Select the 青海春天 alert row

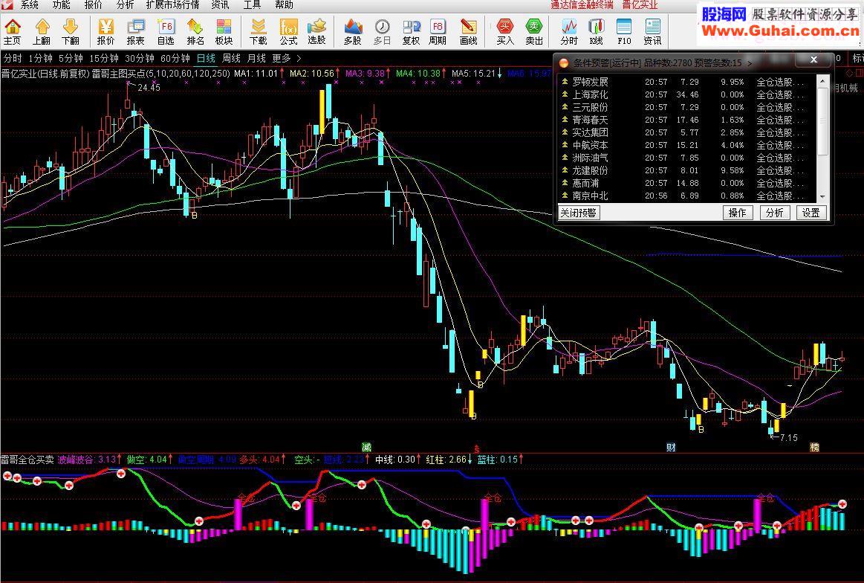click(688, 120)
